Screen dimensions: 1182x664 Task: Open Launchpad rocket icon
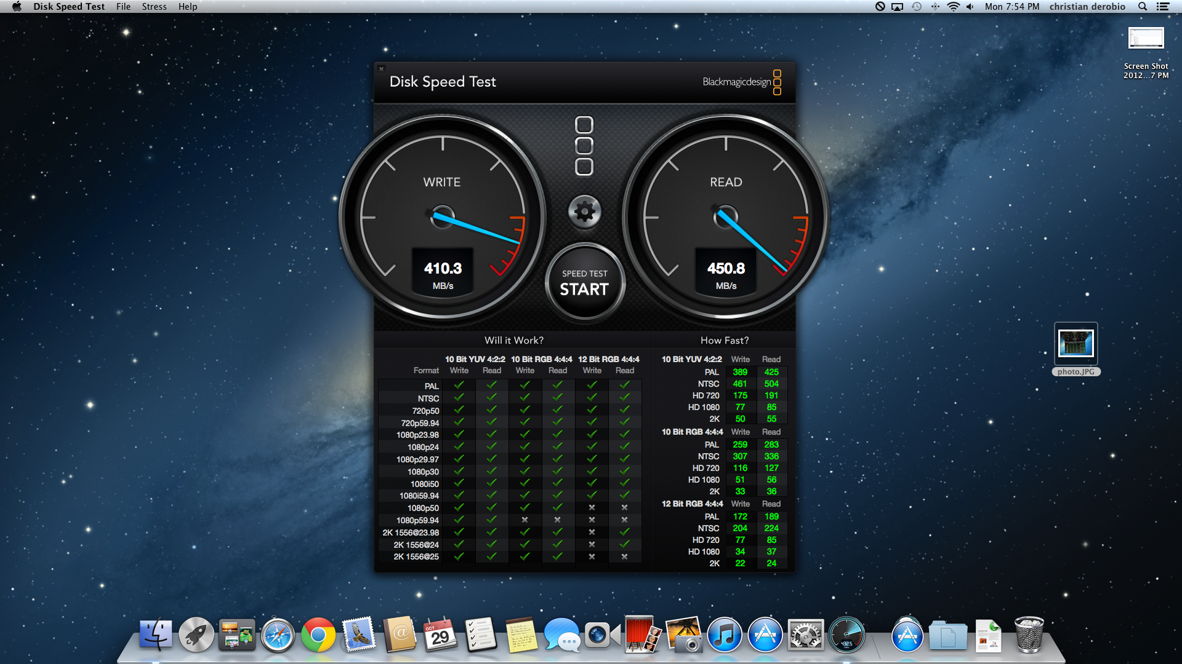[196, 635]
